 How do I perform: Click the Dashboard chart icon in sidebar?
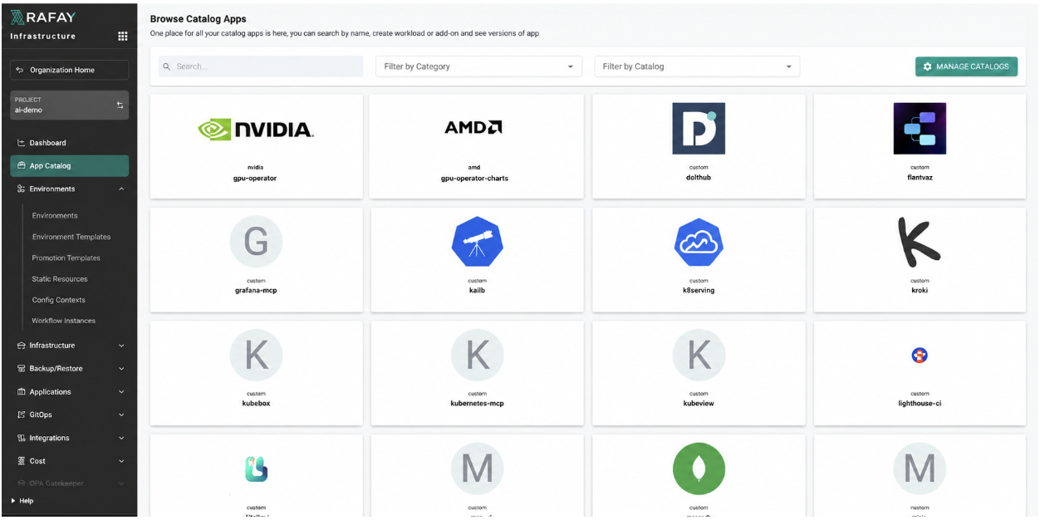[22, 143]
